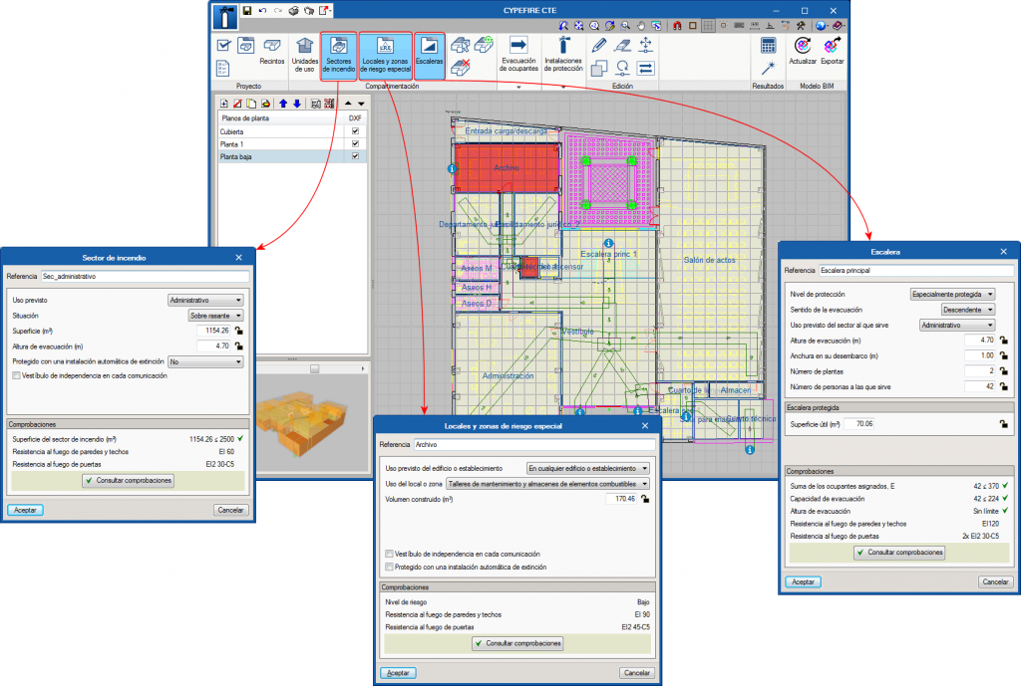Open Uso del local o zona dropdown
Screen dimensions: 1021x686
click(x=547, y=484)
